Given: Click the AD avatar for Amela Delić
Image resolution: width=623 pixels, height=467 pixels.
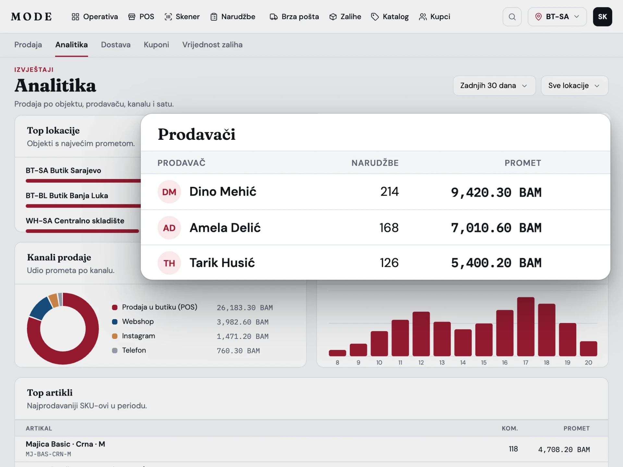Looking at the screenshot, I should (169, 228).
